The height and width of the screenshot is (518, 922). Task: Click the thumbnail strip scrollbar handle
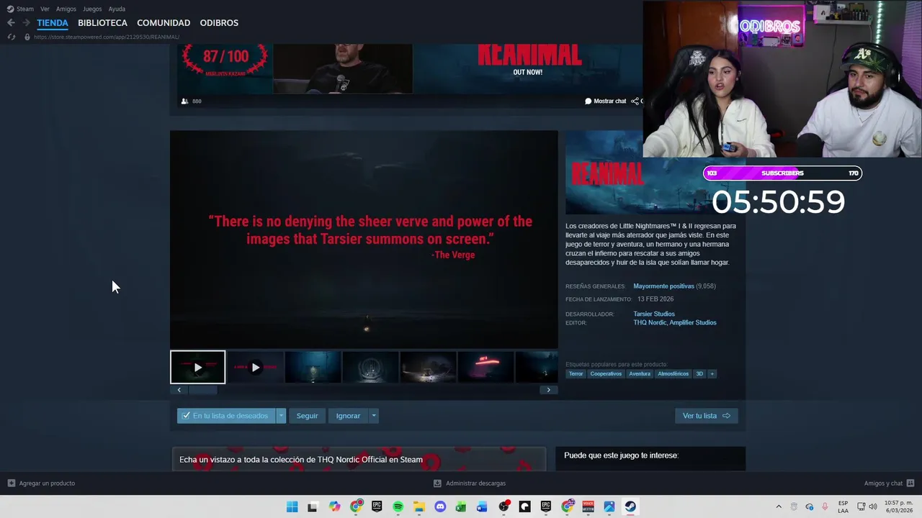tap(202, 390)
